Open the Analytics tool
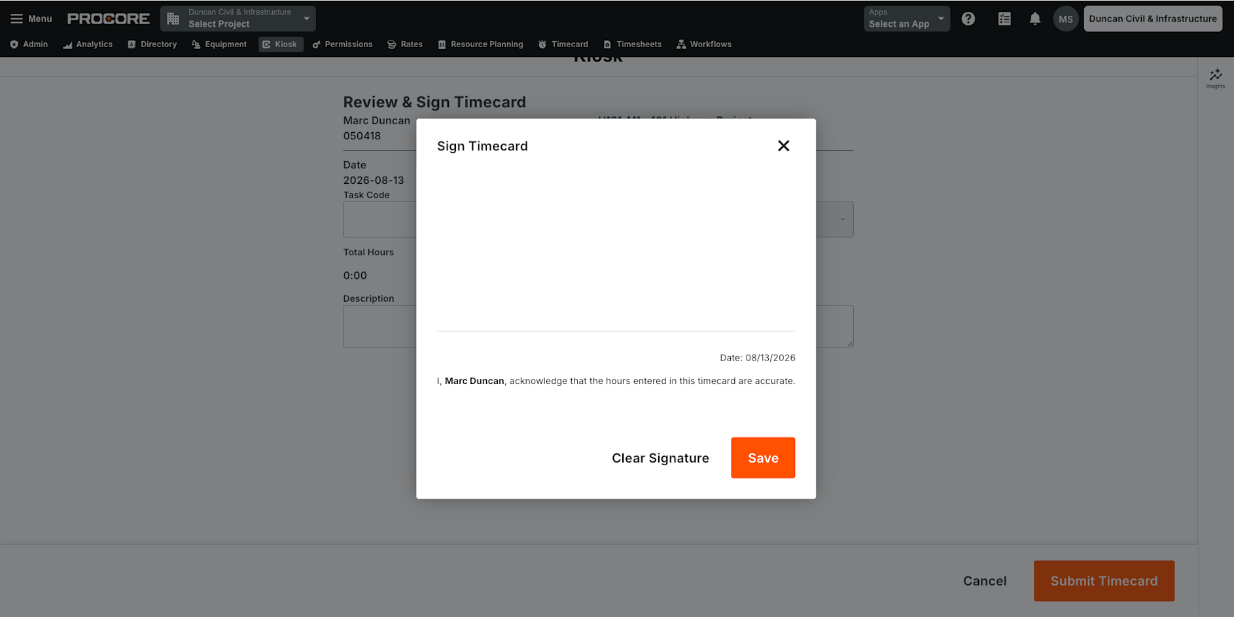Screen dimensions: 1234x617 tap(88, 44)
